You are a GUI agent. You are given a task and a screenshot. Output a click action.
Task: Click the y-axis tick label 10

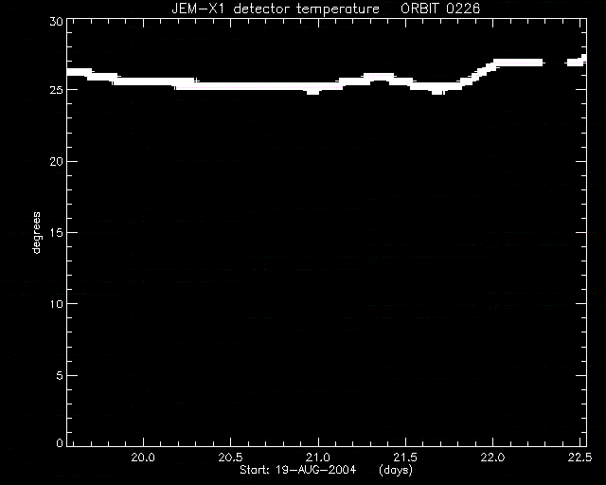(57, 304)
